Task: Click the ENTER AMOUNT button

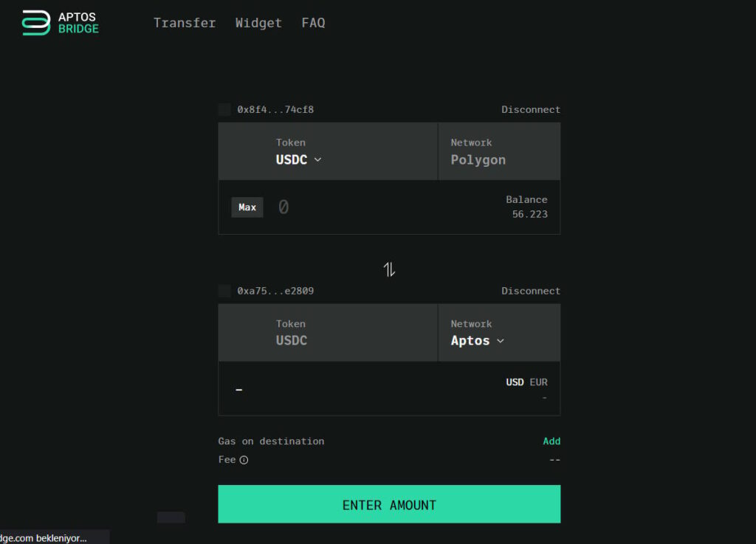Action: coord(389,504)
